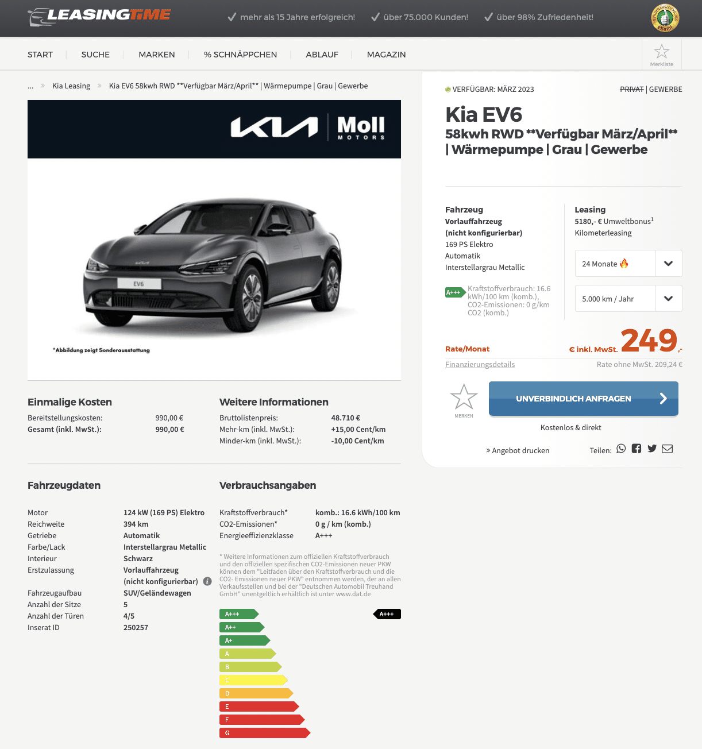Click the Inserat ID value 250257

(x=136, y=628)
